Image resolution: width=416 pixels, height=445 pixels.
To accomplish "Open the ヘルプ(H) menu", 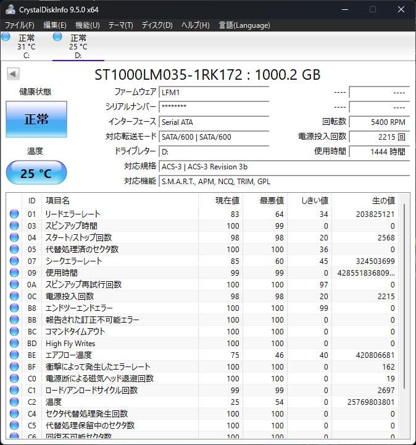I will pos(196,25).
